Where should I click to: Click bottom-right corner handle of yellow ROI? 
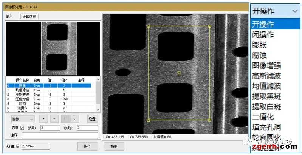210,121
